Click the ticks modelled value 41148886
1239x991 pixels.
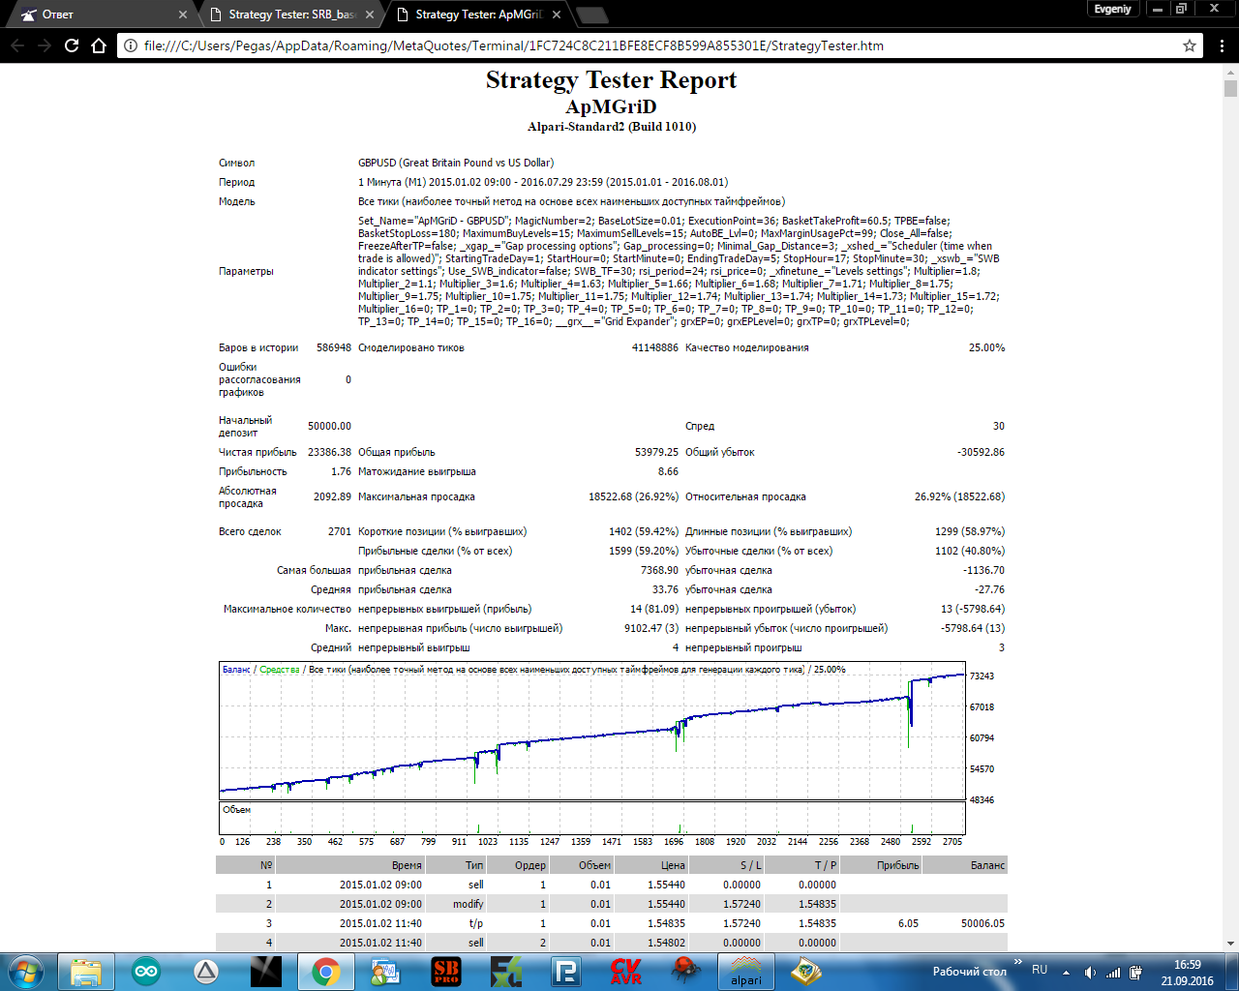(655, 347)
